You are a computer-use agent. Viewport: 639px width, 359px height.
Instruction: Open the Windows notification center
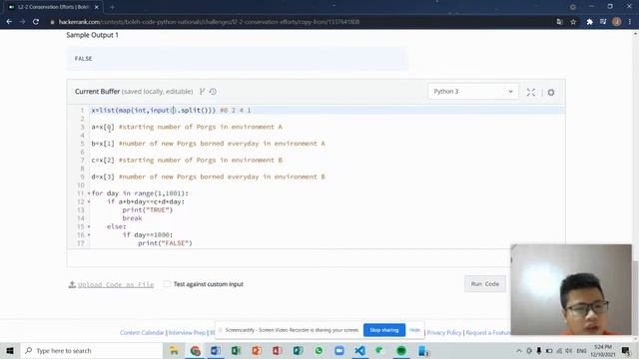point(626,350)
